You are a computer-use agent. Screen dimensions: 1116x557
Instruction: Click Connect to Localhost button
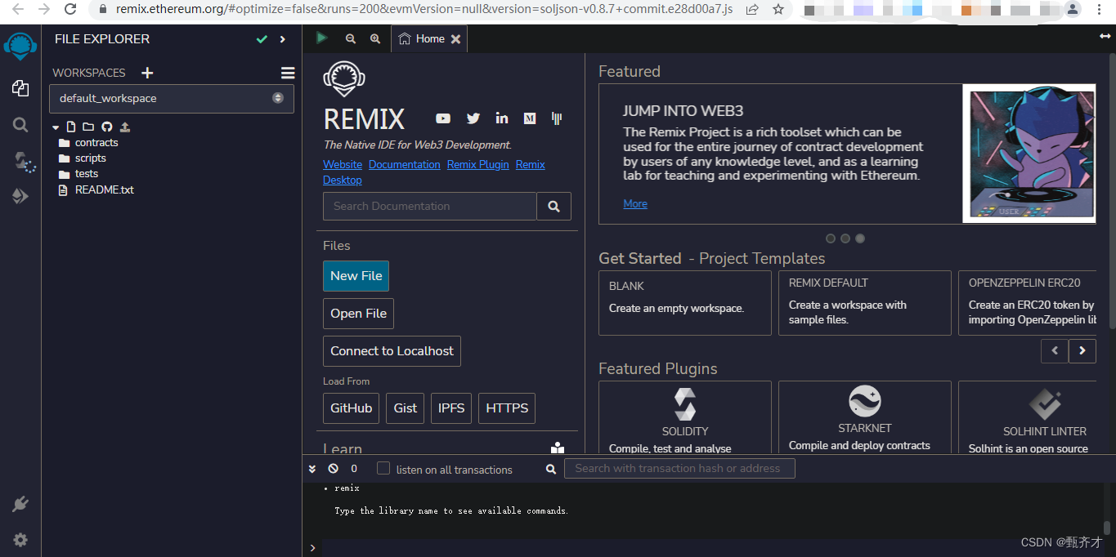pos(392,351)
